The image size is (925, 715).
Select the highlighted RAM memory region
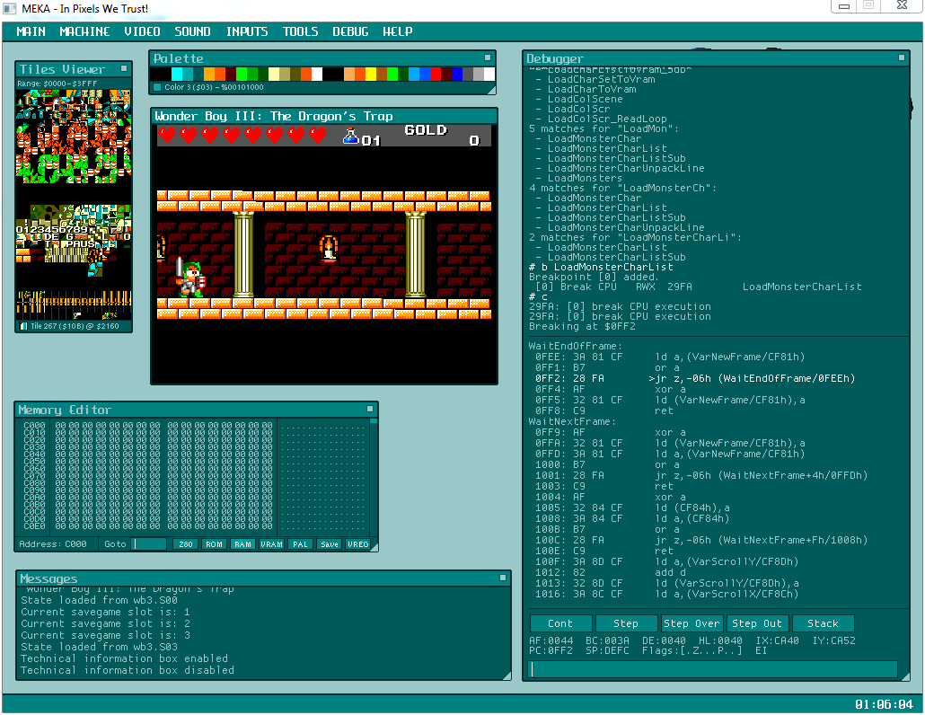click(242, 544)
